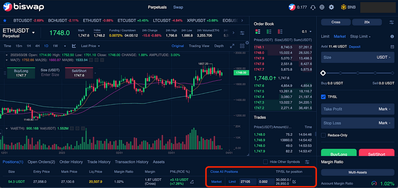Image resolution: width=398 pixels, height=188 pixels.
Task: Open order book 0.1 precision dropdown
Action: tap(307, 31)
